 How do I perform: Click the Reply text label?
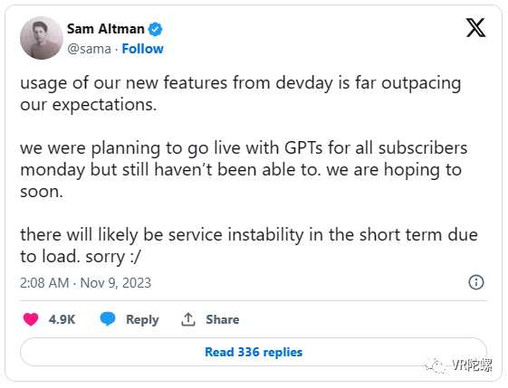tap(142, 319)
